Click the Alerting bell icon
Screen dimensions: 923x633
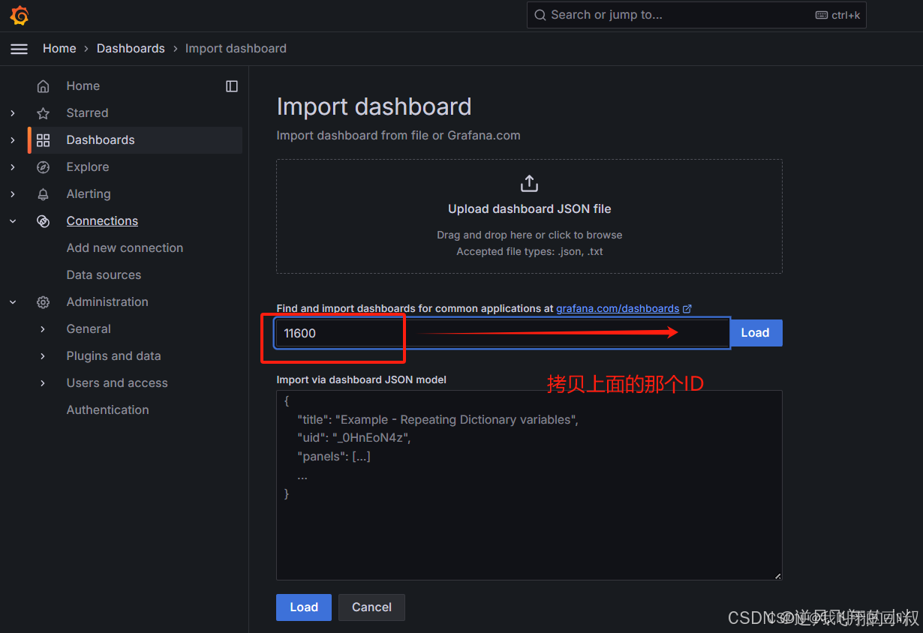pos(44,194)
